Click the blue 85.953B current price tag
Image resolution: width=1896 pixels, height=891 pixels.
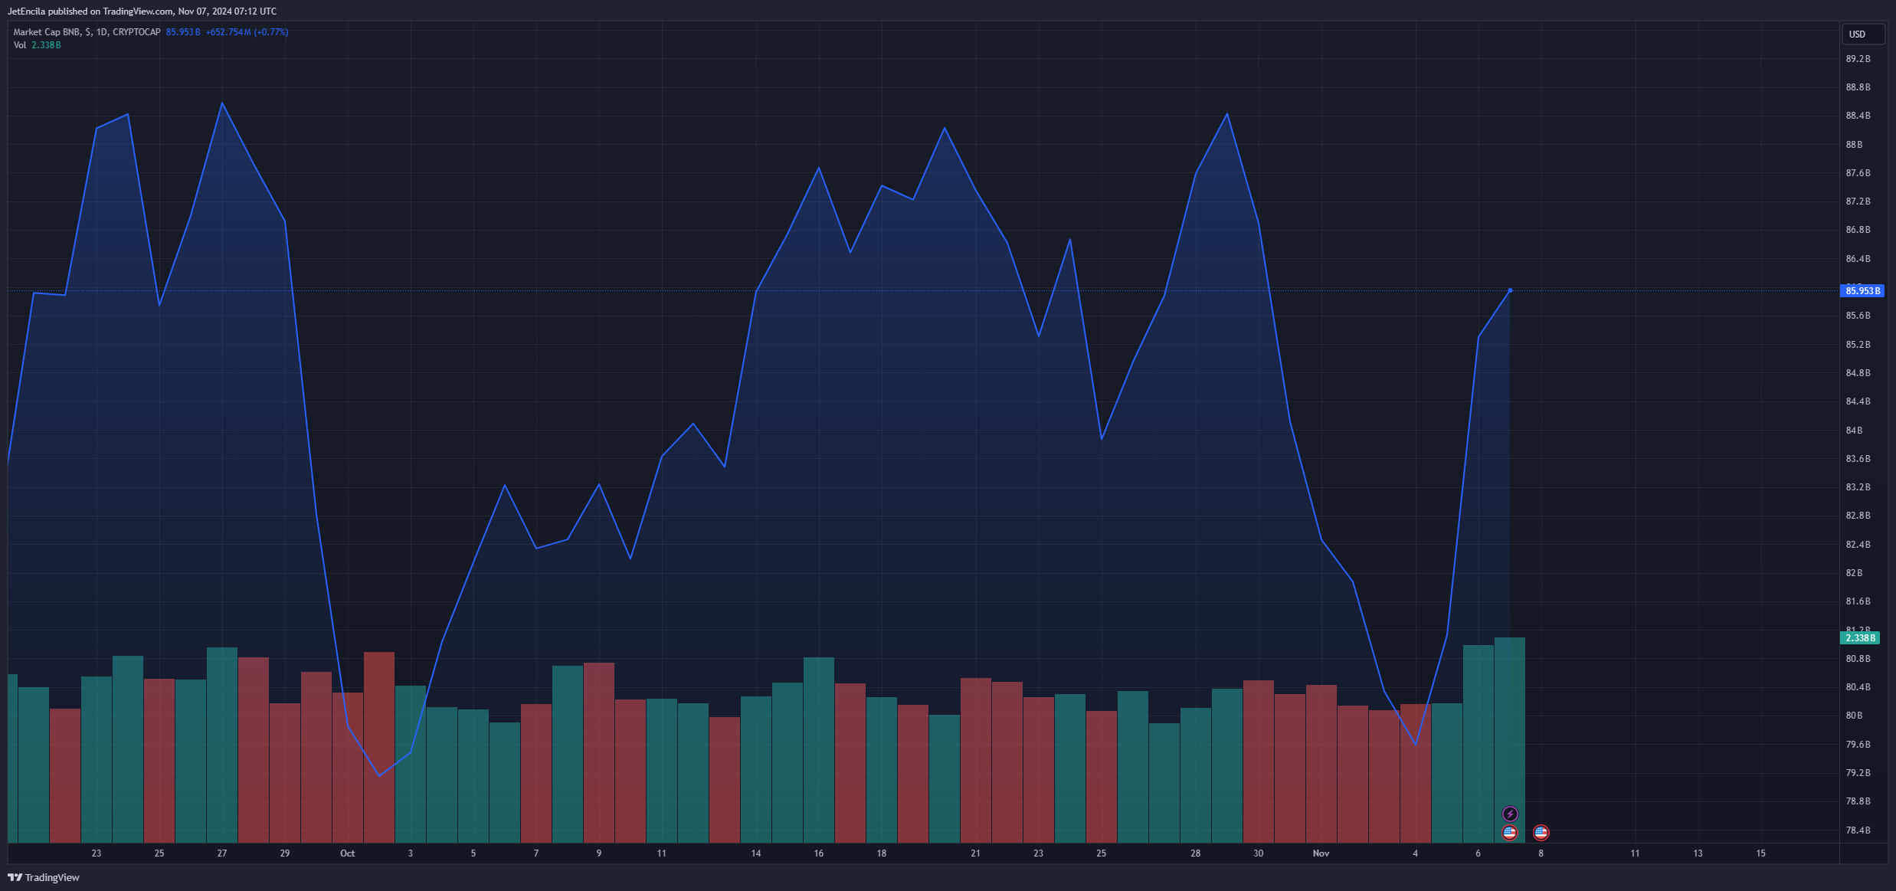click(x=1862, y=291)
